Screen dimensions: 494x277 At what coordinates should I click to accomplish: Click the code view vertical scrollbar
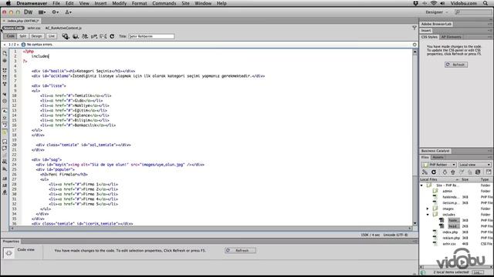click(x=415, y=137)
